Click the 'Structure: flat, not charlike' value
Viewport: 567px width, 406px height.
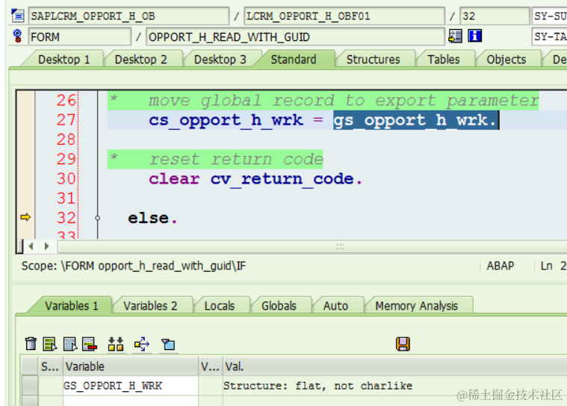(x=317, y=386)
